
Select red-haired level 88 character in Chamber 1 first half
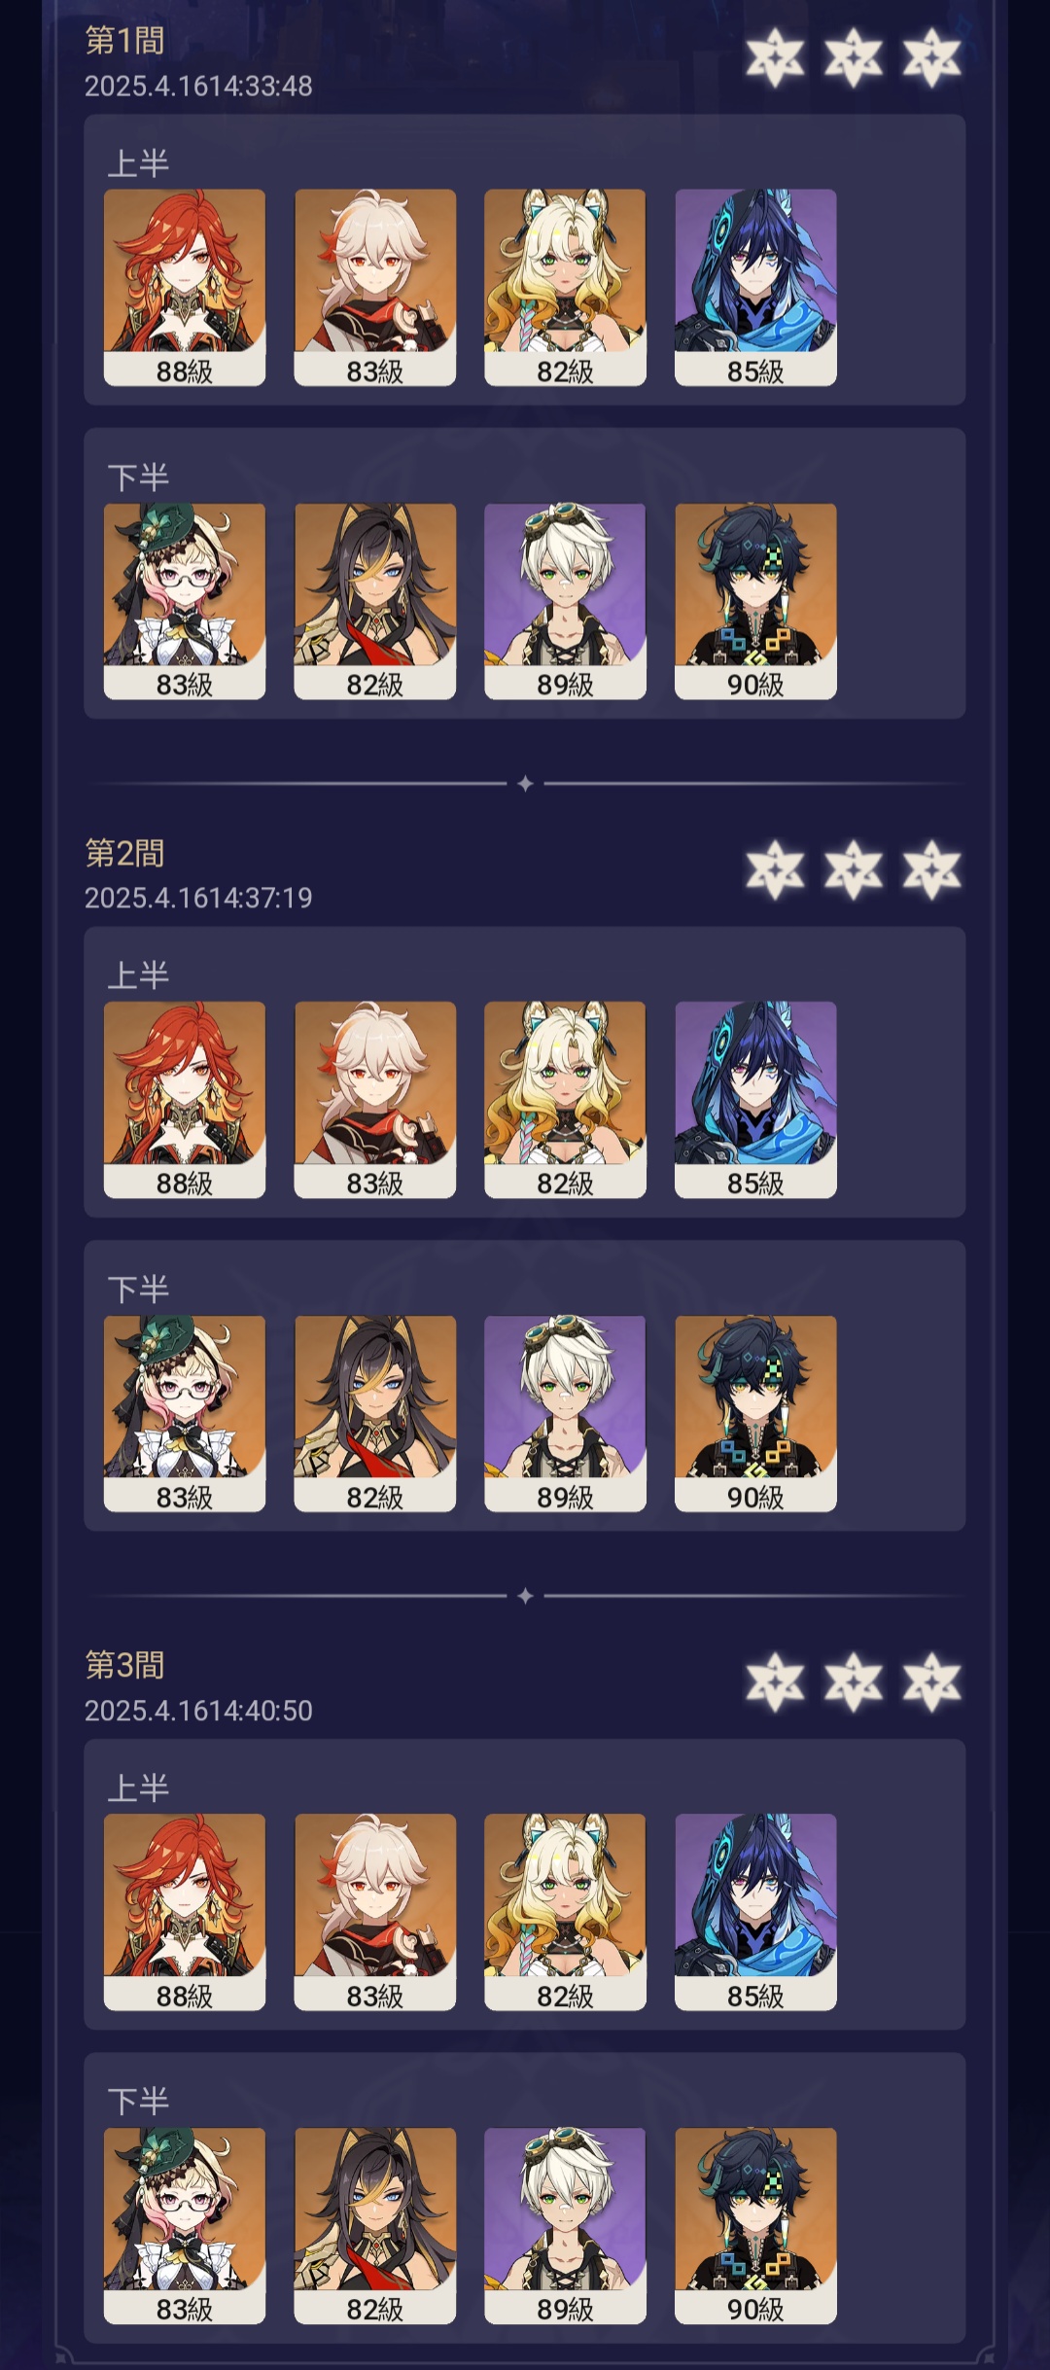click(x=185, y=288)
